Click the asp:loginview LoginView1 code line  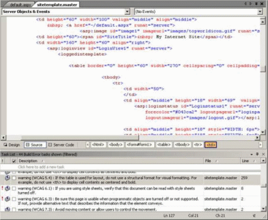point(110,48)
